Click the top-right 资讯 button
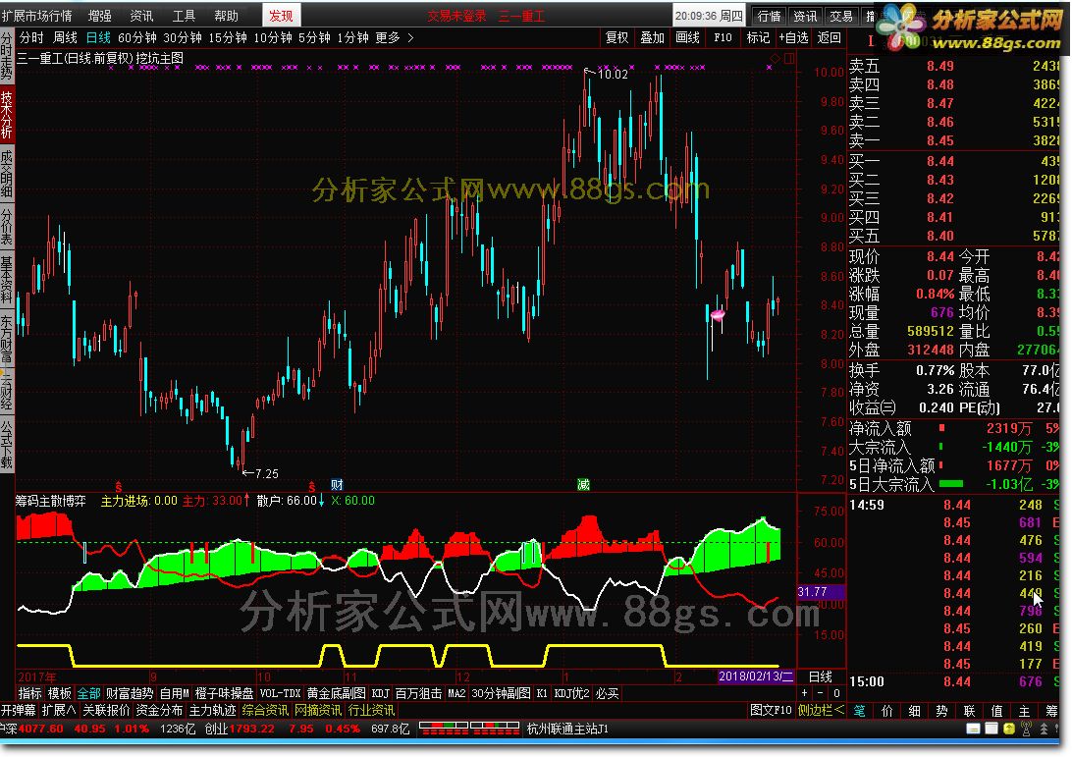This screenshot has width=1072, height=757. 805,16
